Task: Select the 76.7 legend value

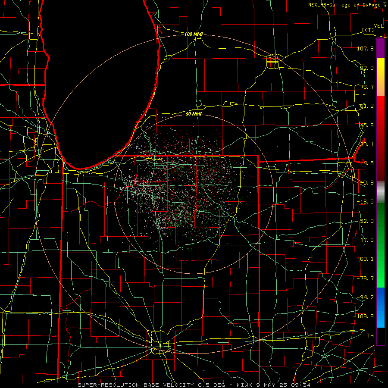Action: click(x=367, y=87)
